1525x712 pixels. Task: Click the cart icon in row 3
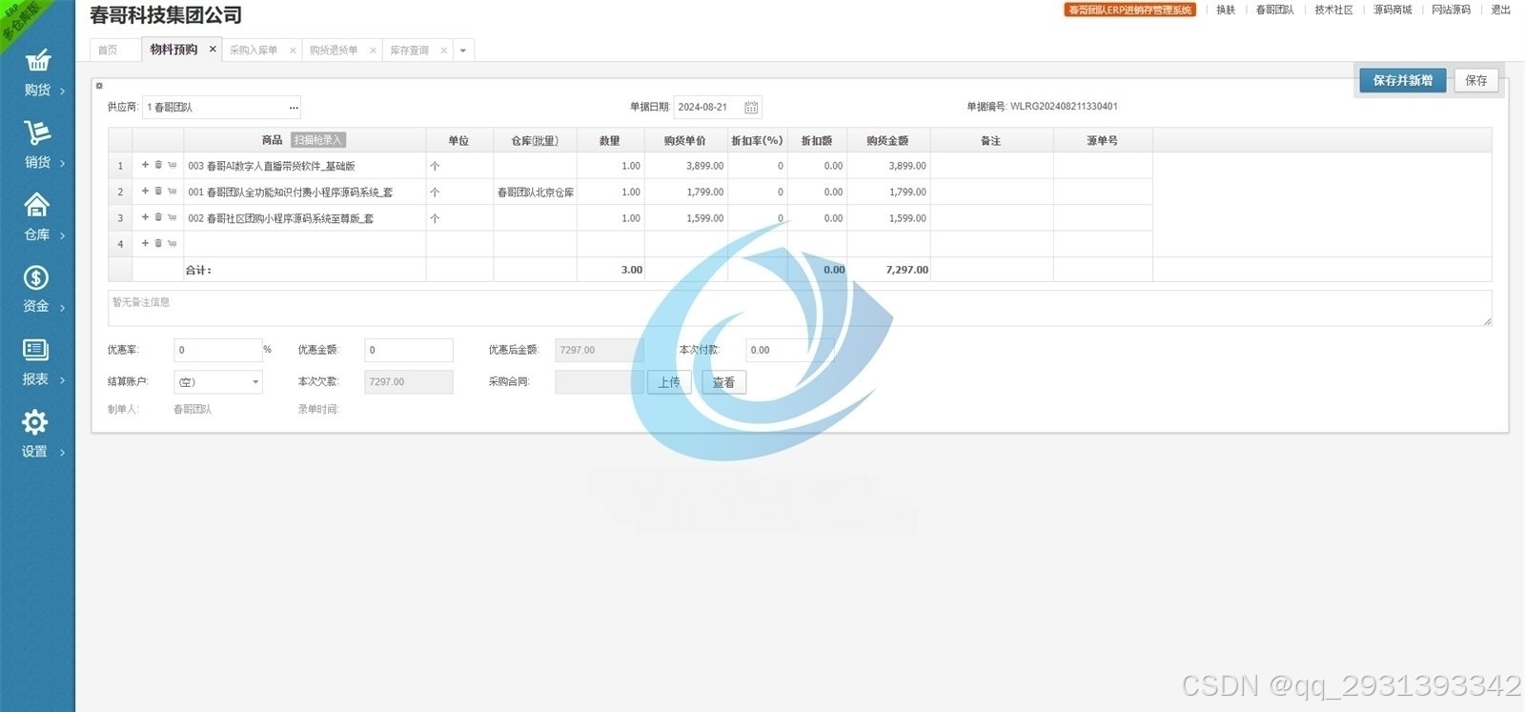[172, 218]
